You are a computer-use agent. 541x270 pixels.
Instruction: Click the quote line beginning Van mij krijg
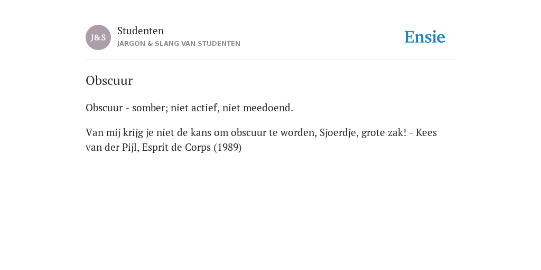tap(261, 132)
